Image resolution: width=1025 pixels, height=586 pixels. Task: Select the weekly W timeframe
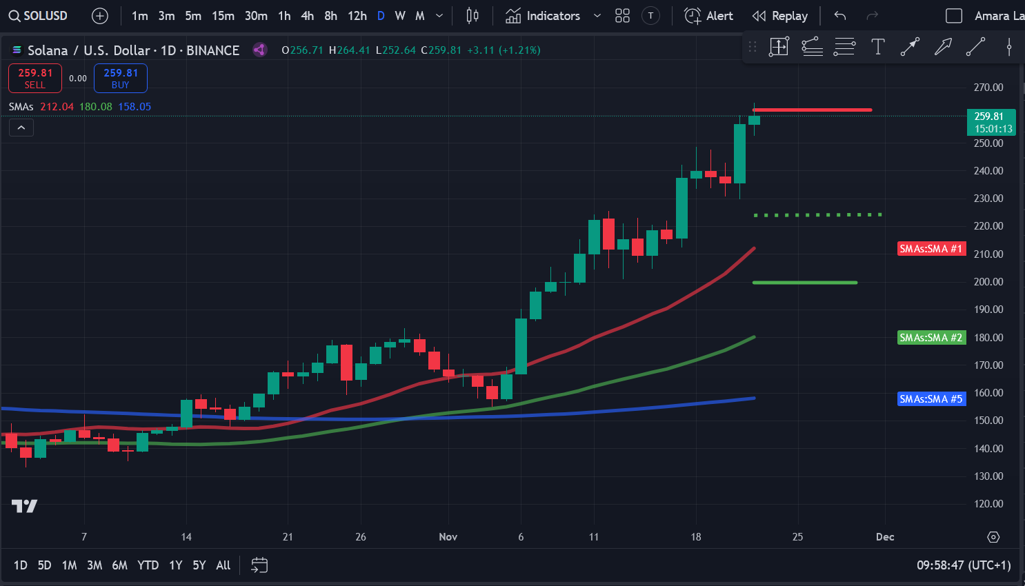tap(400, 16)
